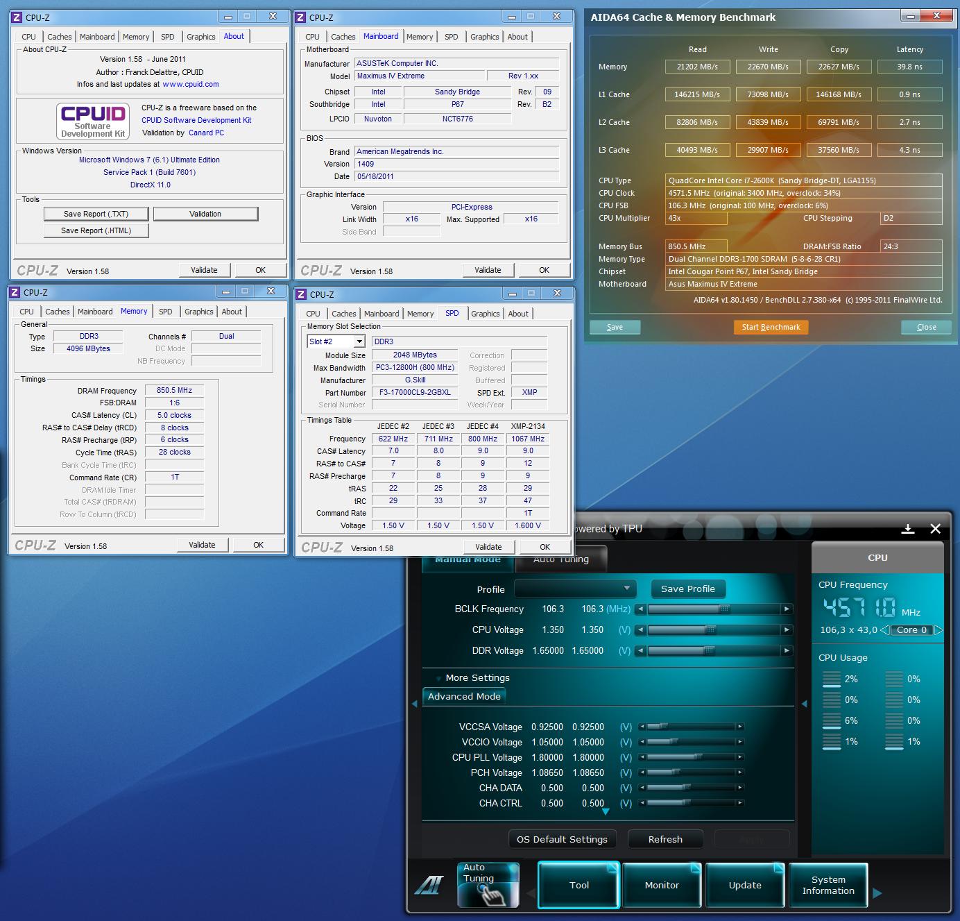Click the CPU-Z SPD window title icon
The height and width of the screenshot is (921, 960).
[301, 294]
